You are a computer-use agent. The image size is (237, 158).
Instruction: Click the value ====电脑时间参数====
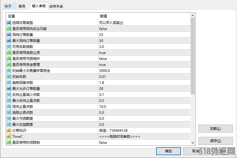(x=120, y=137)
